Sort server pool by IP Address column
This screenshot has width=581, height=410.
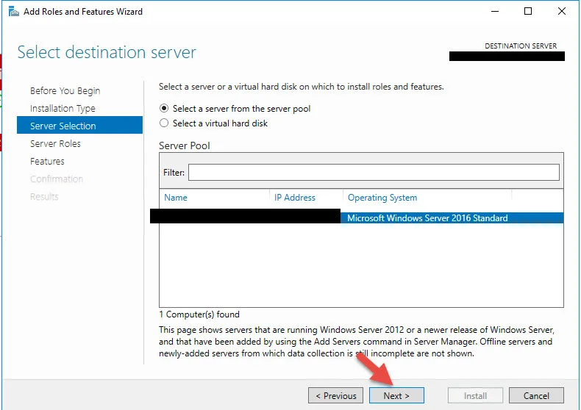coord(295,198)
